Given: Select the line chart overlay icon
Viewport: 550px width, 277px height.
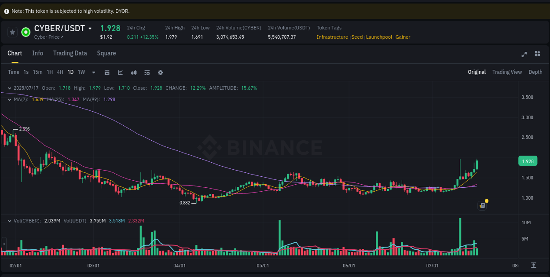Looking at the screenshot, I should pos(120,72).
